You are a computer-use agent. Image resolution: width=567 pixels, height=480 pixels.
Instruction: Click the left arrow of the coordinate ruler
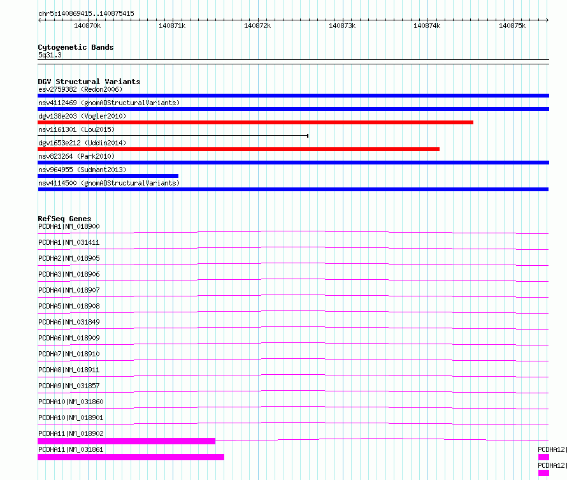click(39, 20)
